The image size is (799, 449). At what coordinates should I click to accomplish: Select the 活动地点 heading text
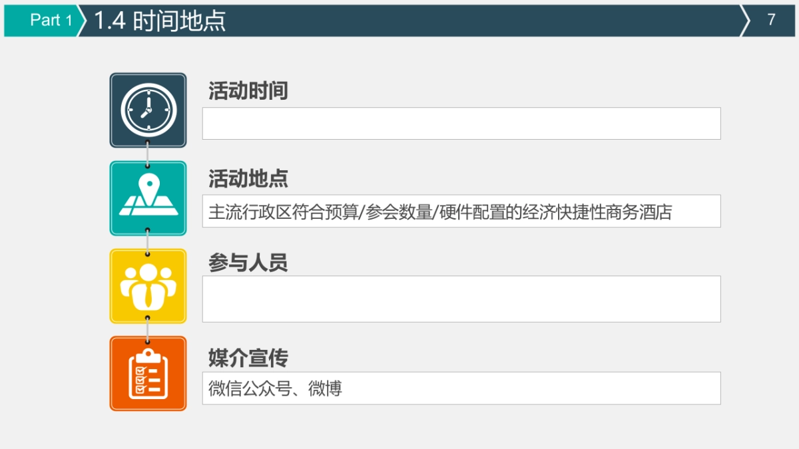[248, 178]
